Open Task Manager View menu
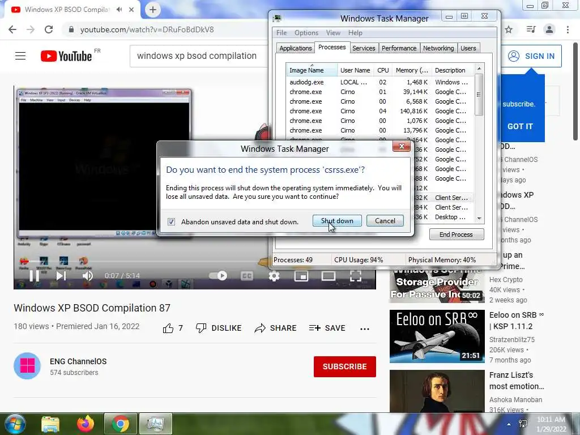This screenshot has height=435, width=580. tap(333, 33)
